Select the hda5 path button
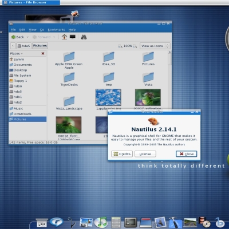Viewport: 229px width, 229px height. pos(23,46)
